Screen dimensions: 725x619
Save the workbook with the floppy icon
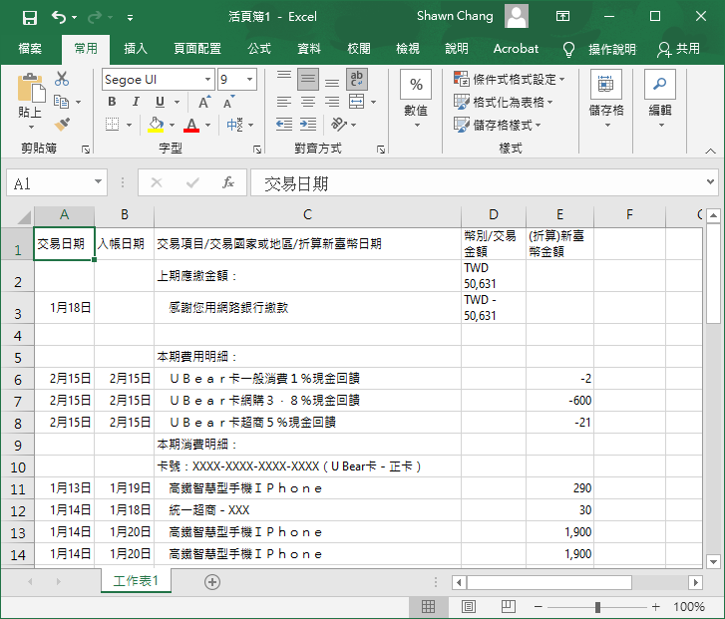(x=30, y=18)
